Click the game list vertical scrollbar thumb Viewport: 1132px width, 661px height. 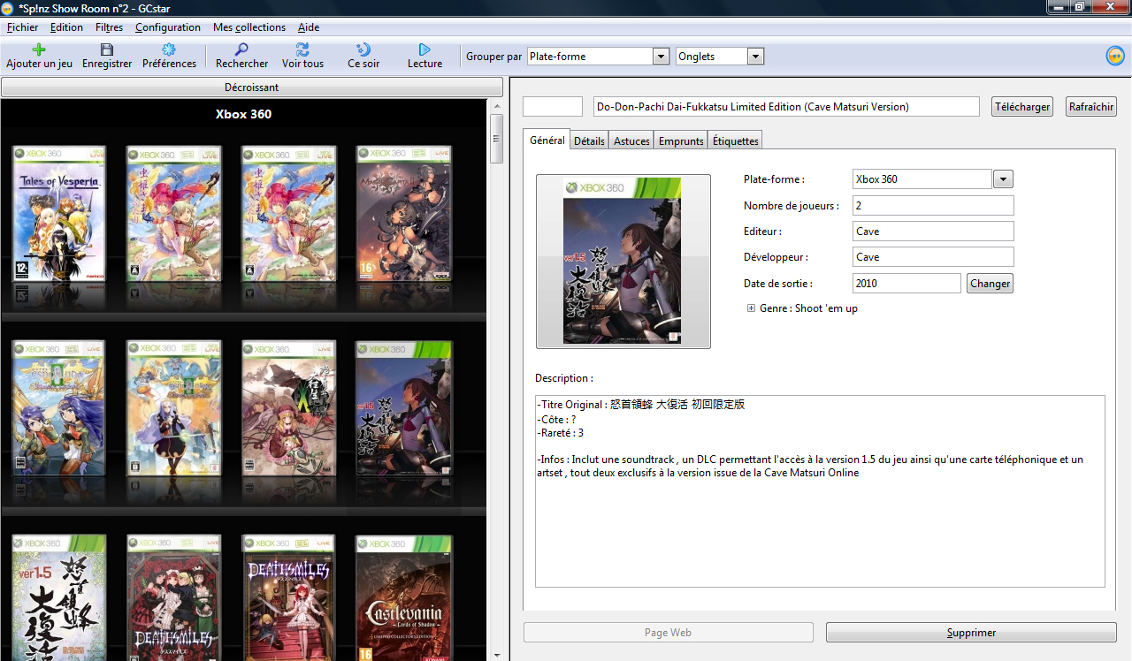[x=496, y=139]
